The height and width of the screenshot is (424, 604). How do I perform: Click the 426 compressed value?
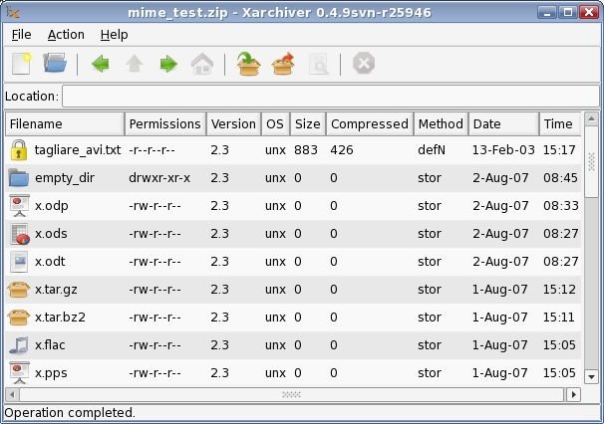342,150
